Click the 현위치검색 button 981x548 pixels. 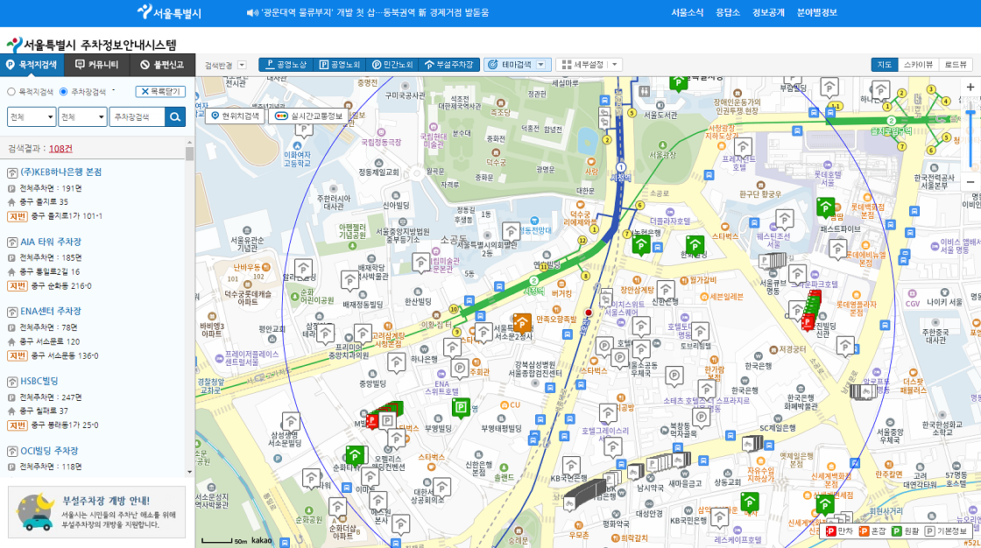(x=235, y=116)
